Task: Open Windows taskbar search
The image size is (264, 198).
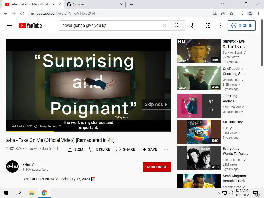Action: click(x=19, y=193)
